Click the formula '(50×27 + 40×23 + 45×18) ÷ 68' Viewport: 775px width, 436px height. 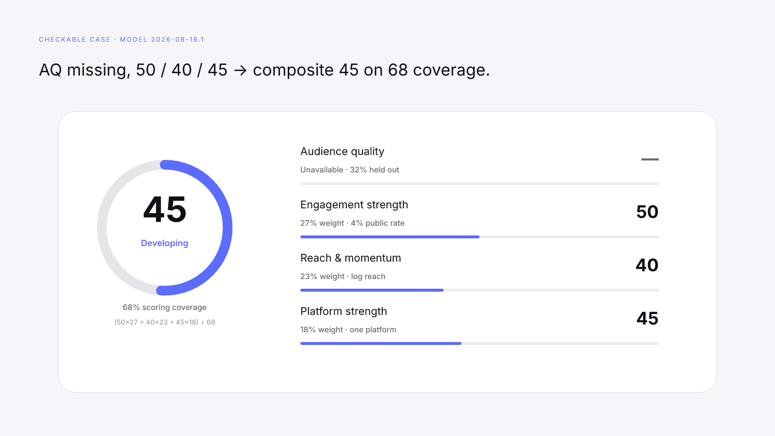pyautogui.click(x=165, y=322)
